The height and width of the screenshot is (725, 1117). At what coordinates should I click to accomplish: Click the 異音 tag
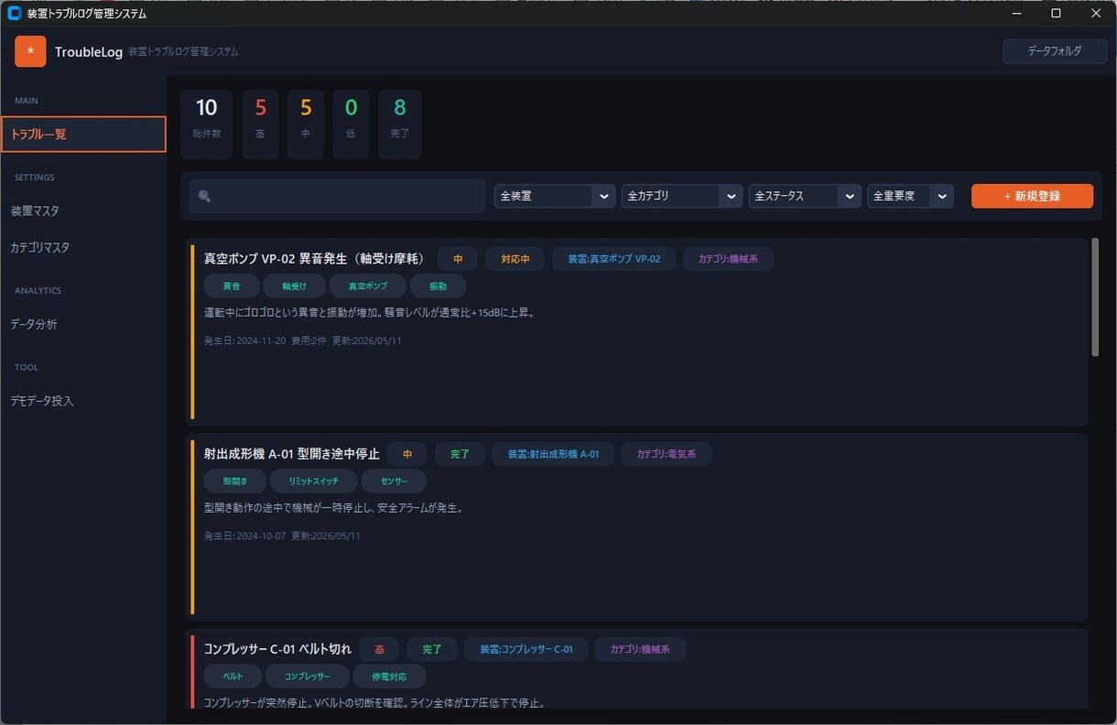232,287
